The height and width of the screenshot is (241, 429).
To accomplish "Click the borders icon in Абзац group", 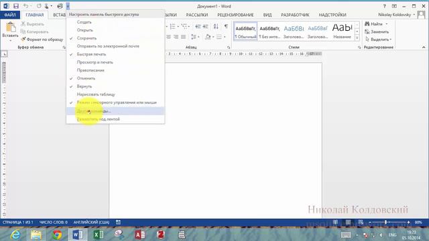I will pyautogui.click(x=219, y=37).
